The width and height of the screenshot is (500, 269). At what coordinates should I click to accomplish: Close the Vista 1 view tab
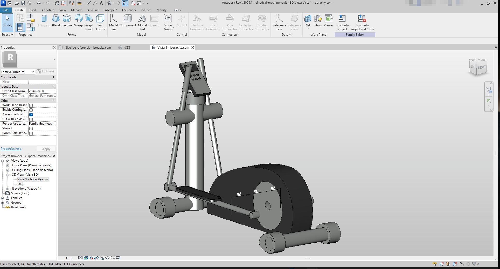[193, 48]
